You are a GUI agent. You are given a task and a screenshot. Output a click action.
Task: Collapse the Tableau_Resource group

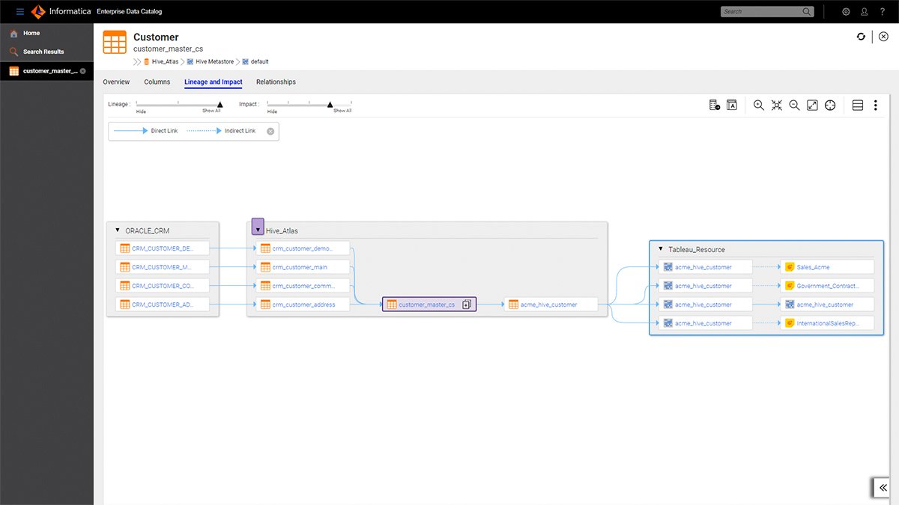click(660, 249)
